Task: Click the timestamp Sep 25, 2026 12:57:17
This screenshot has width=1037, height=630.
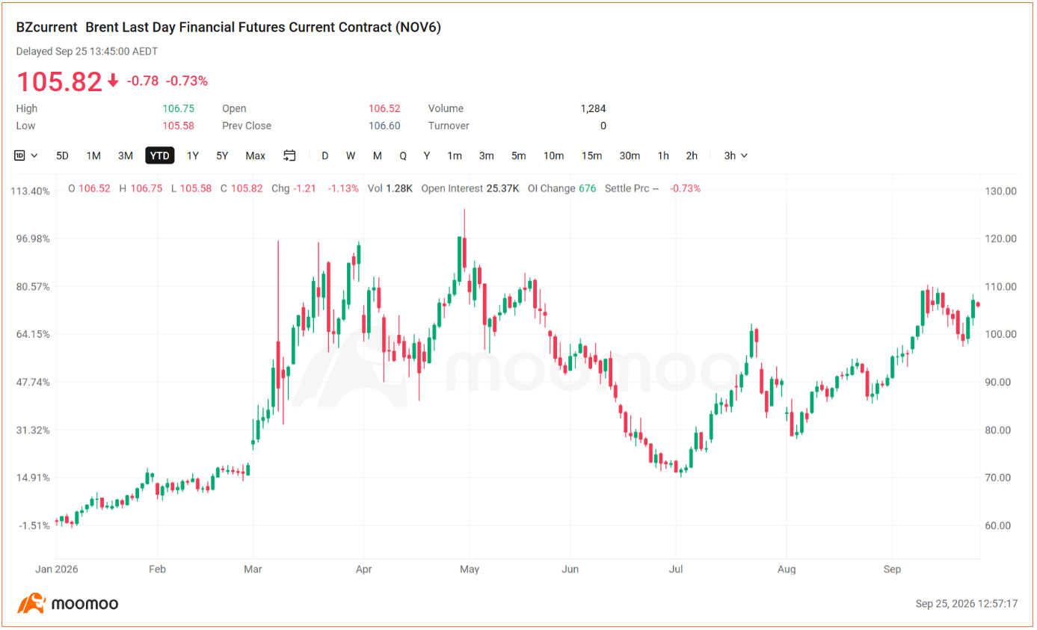Action: tap(966, 603)
